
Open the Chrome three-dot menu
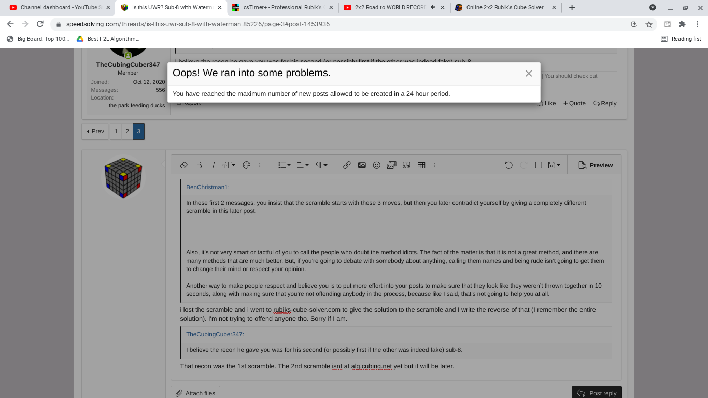coord(698,24)
